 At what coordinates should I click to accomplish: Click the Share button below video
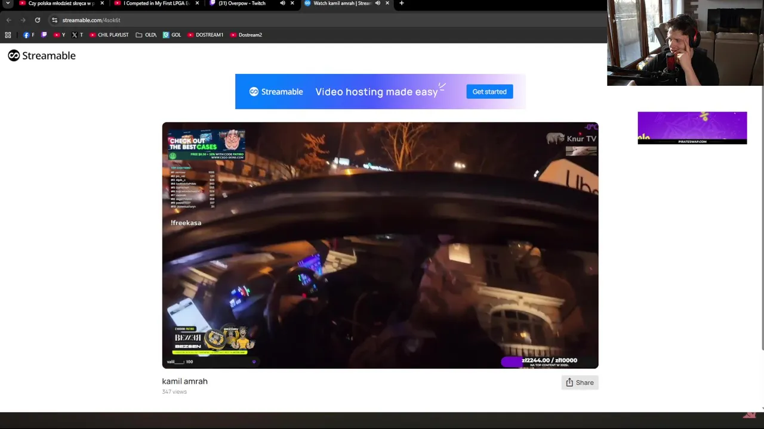(x=580, y=383)
